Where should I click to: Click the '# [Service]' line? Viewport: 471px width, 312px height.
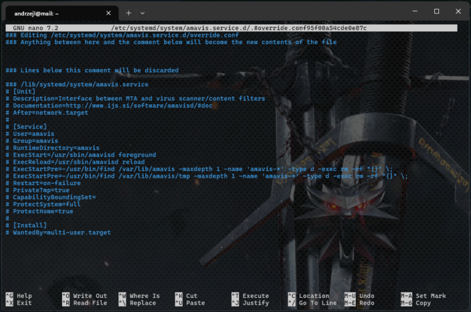(26, 127)
